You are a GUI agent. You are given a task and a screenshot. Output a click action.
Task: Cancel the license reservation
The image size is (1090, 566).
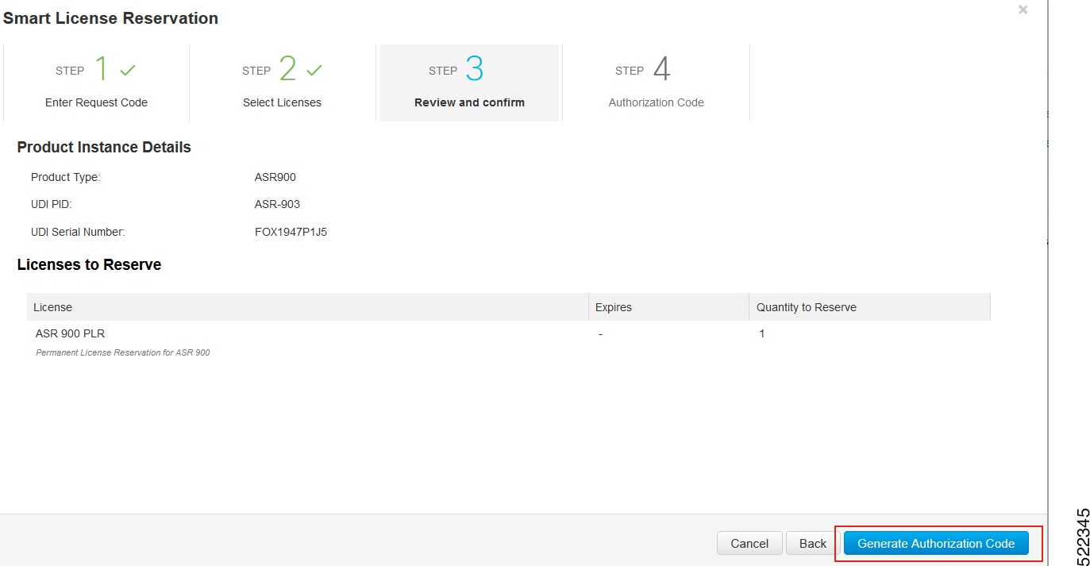pos(749,544)
